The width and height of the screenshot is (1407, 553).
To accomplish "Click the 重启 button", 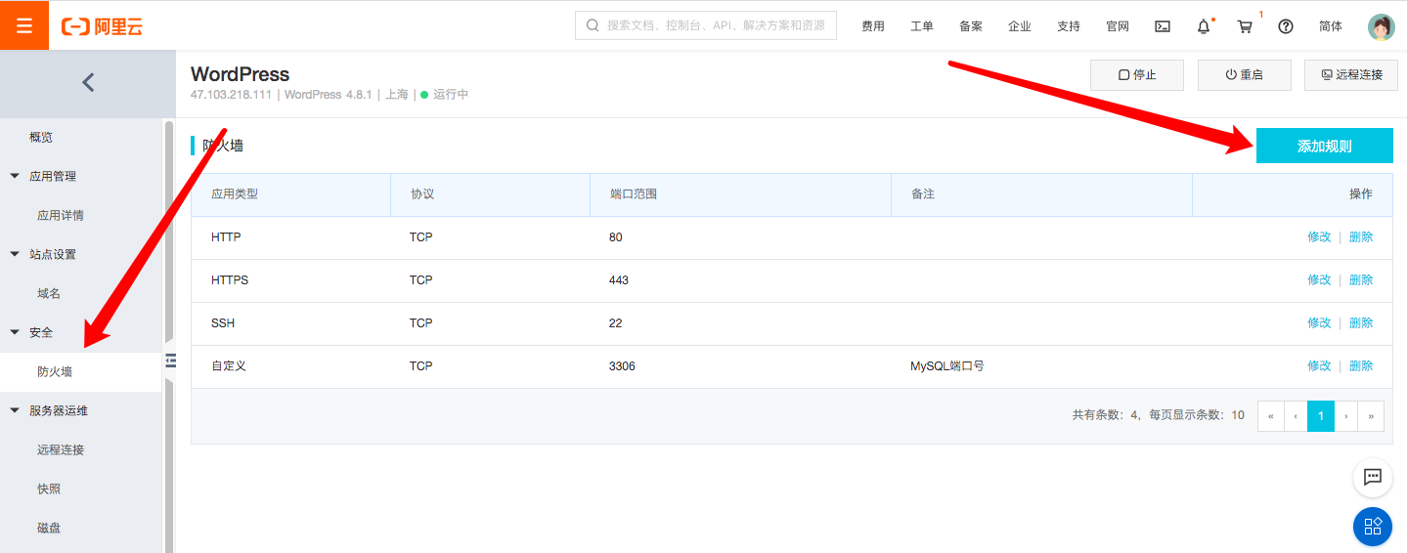I will point(1244,75).
